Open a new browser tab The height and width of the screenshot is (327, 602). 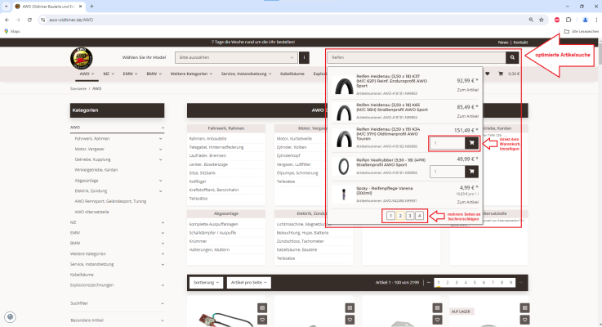click(91, 7)
